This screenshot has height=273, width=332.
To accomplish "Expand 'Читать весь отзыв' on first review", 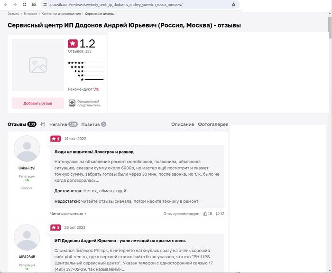I will click(x=68, y=214).
